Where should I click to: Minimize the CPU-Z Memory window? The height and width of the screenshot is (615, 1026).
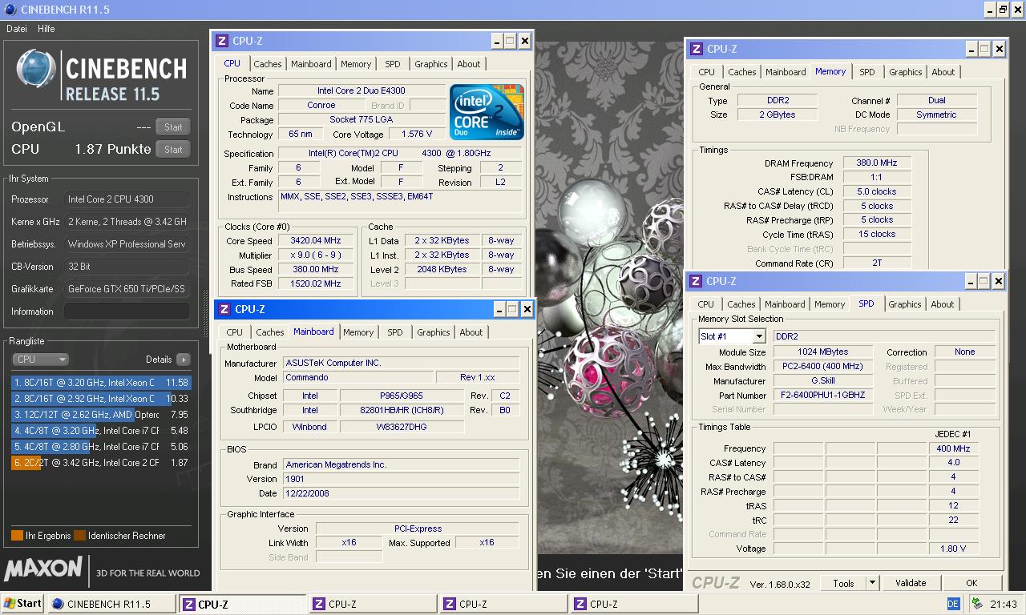tap(971, 49)
